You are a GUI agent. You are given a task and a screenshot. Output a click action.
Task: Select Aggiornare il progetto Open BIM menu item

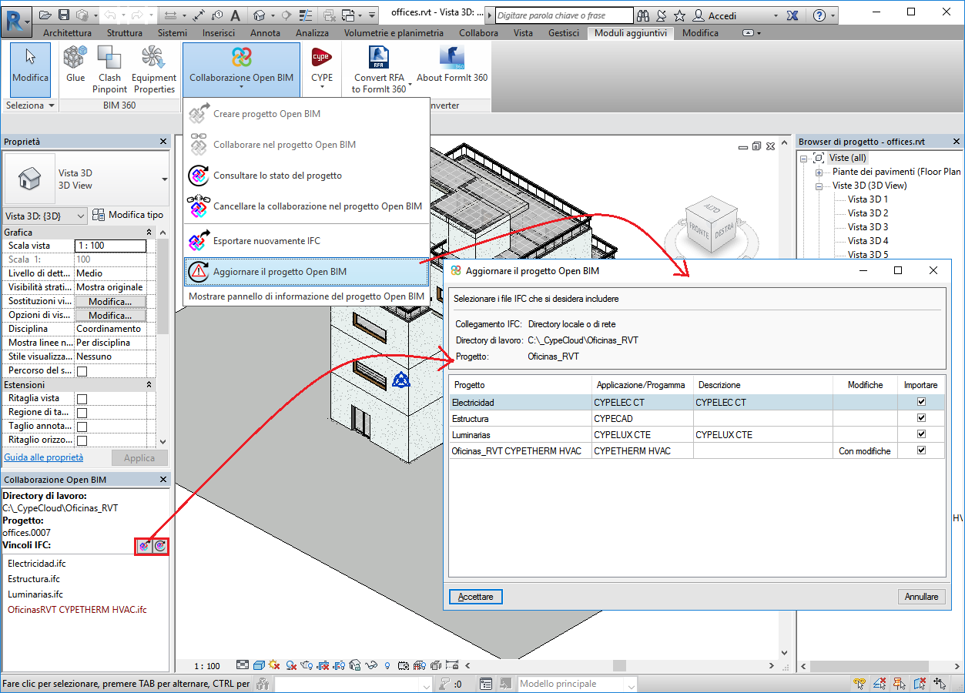tap(306, 272)
